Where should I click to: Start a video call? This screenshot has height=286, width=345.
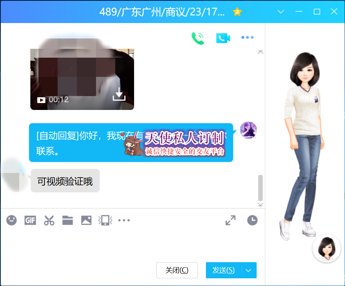click(x=223, y=37)
